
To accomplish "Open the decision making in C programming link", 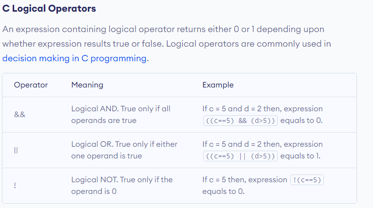I will tap(75, 58).
